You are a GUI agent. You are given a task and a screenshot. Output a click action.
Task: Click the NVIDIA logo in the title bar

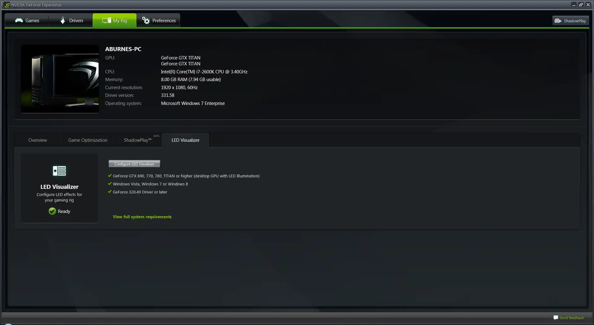pyautogui.click(x=7, y=5)
